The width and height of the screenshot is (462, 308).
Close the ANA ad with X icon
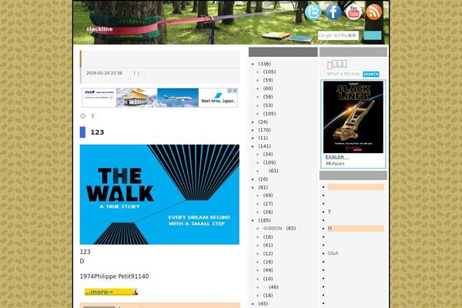[x=236, y=91]
